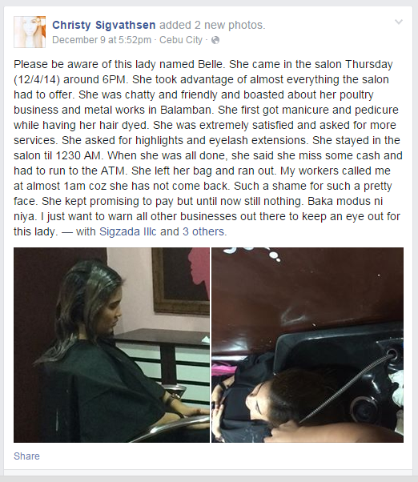Open the Cebu City location link

pyautogui.click(x=181, y=40)
